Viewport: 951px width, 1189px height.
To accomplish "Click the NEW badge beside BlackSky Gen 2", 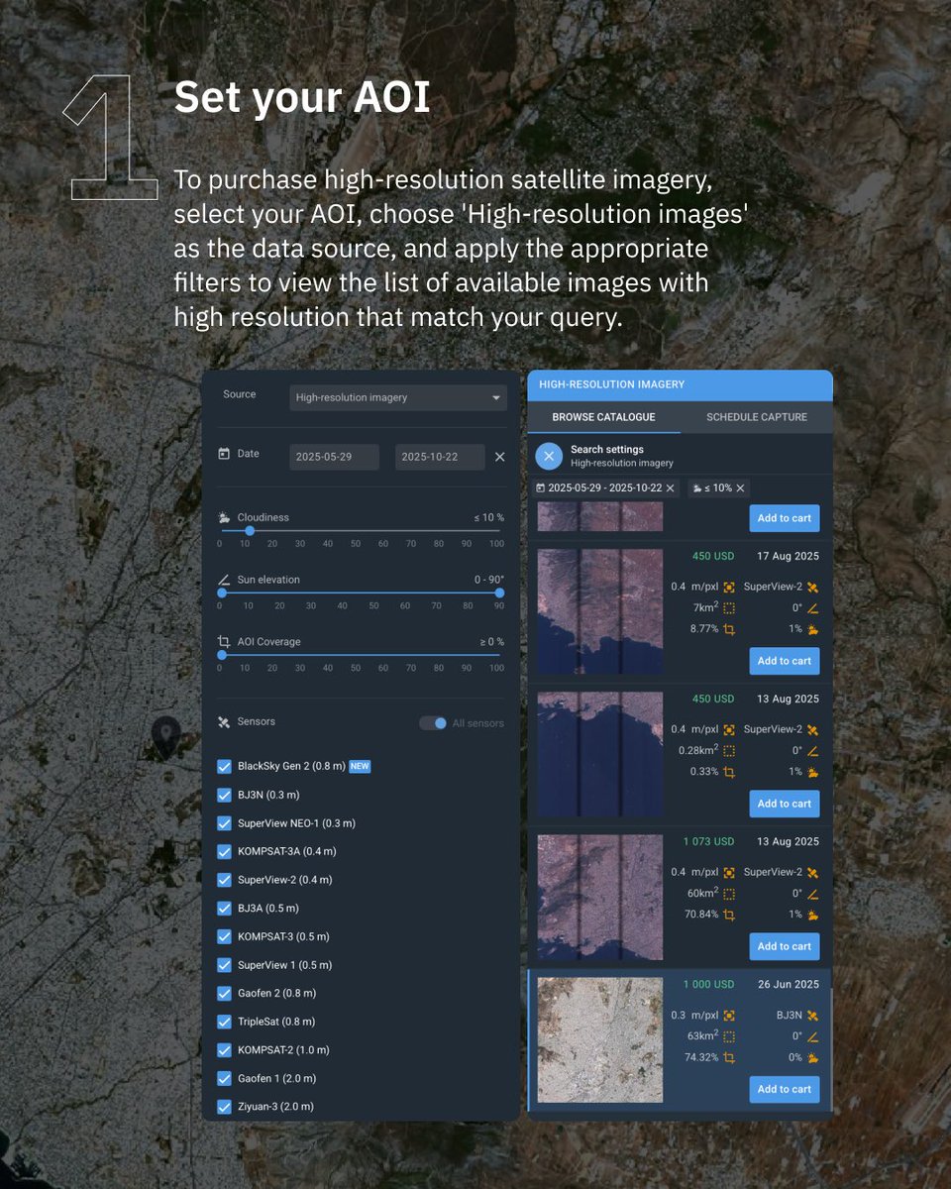I will (360, 766).
